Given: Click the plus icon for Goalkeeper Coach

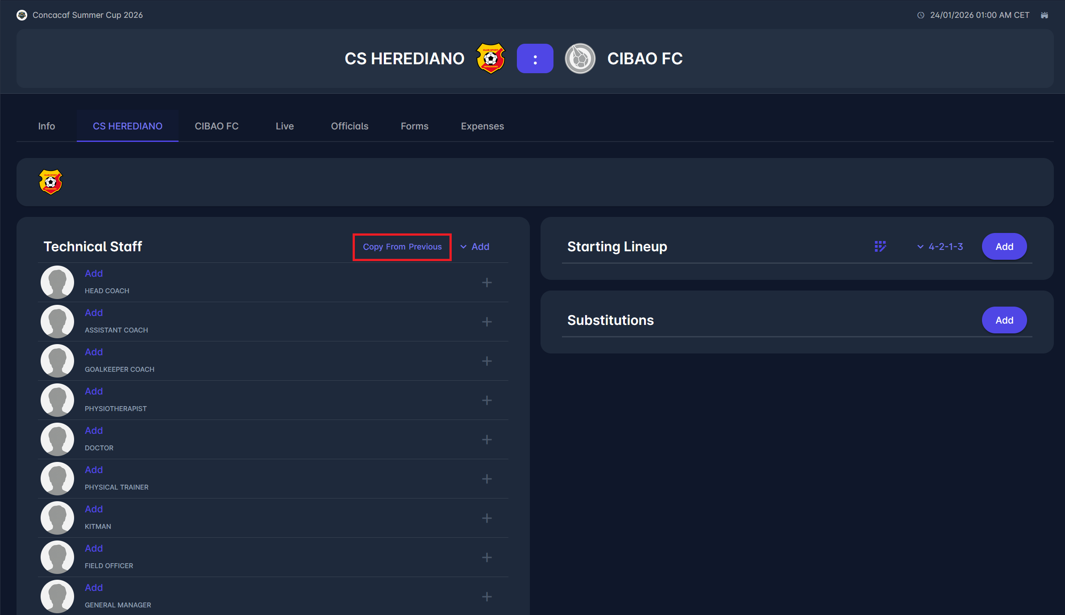Looking at the screenshot, I should pos(487,361).
